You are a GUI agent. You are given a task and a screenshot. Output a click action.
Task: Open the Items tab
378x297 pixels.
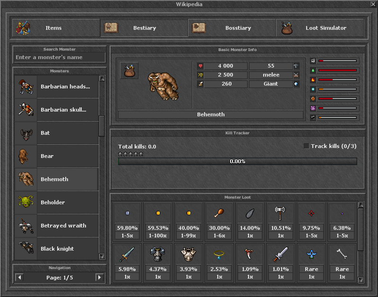(x=56, y=28)
